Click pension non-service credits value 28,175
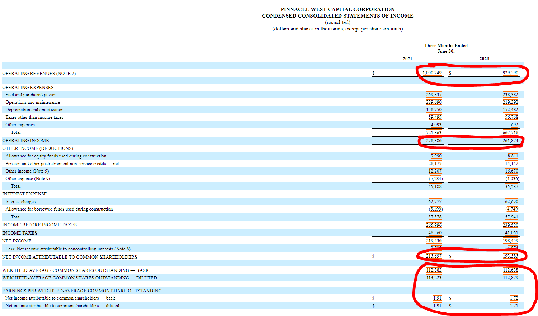538x316 pixels. 435,164
